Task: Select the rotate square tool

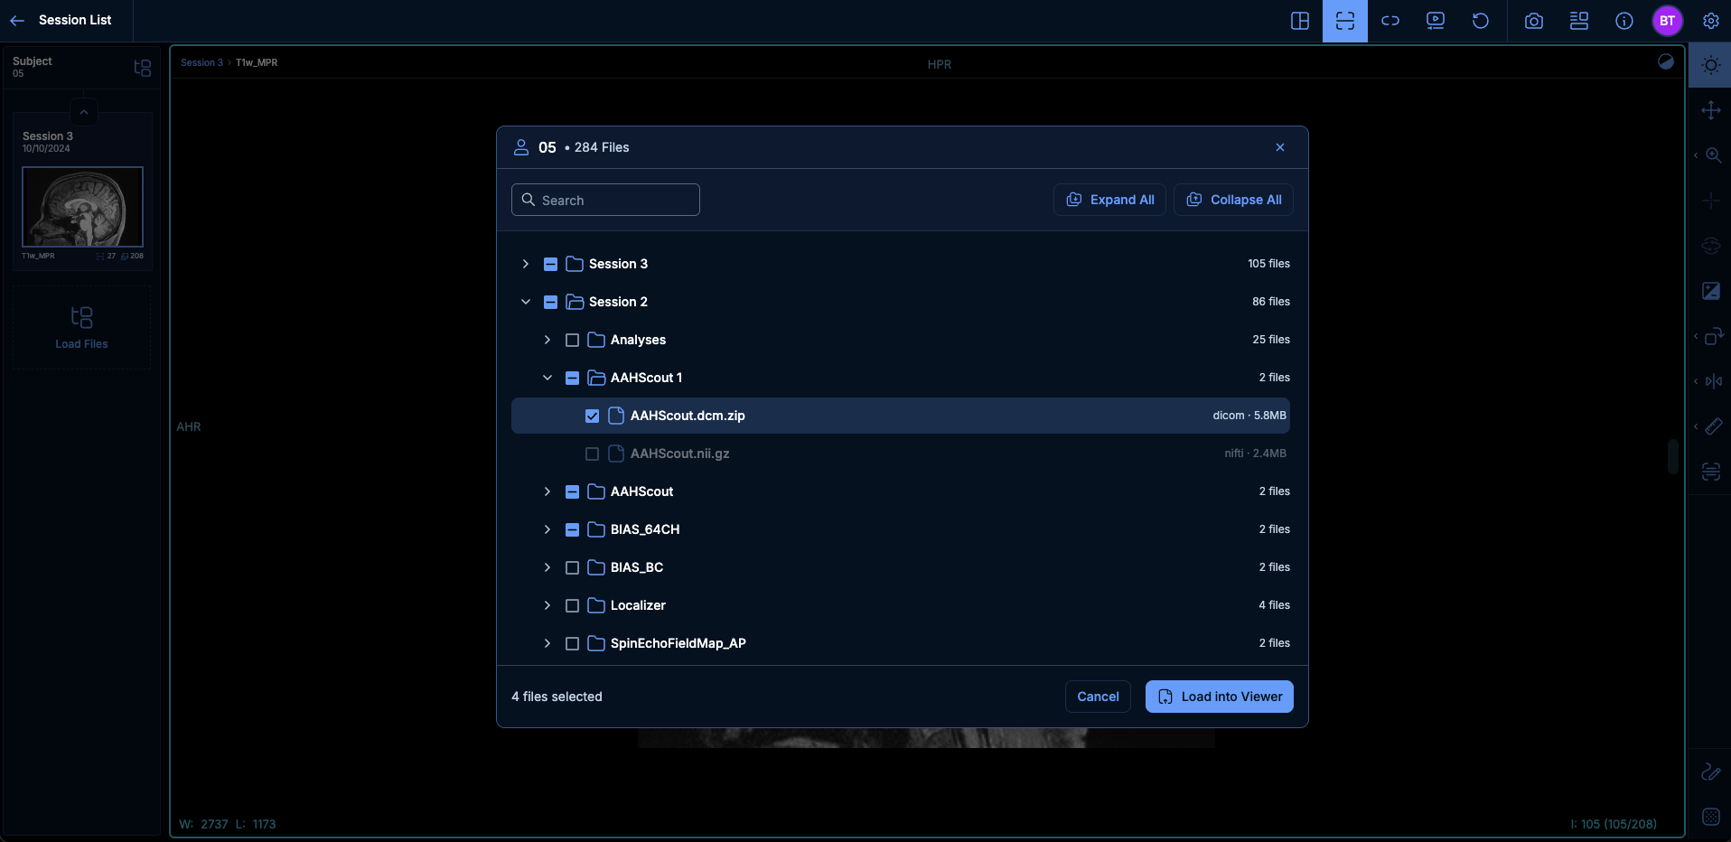Action: point(1713,336)
